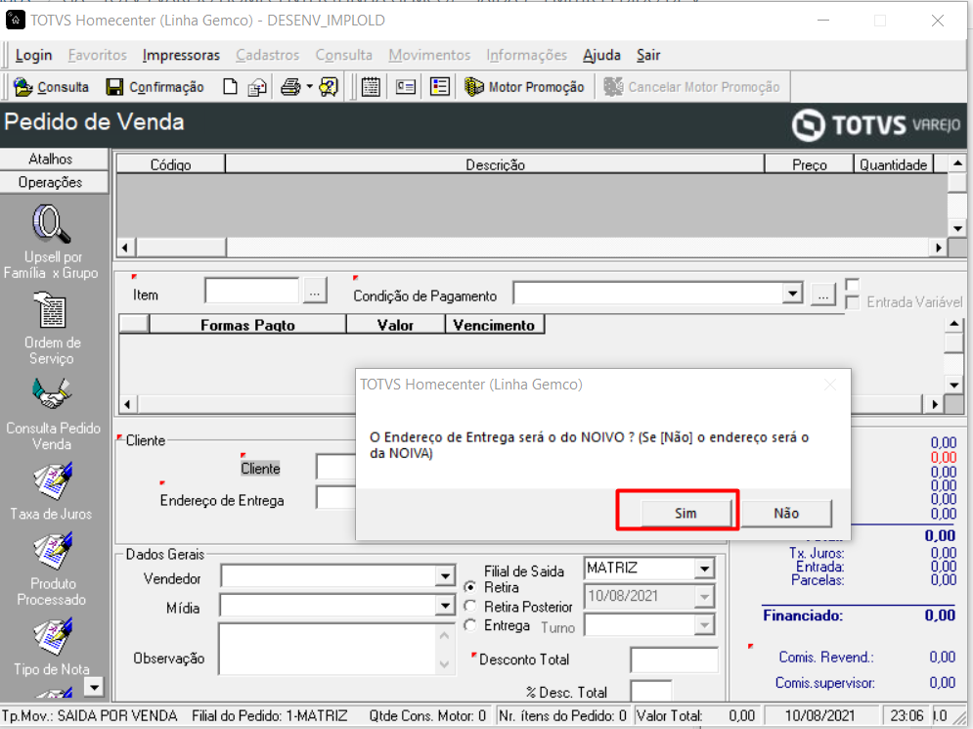This screenshot has height=729, width=973.
Task: Open the Impressoras menu
Action: pos(181,55)
